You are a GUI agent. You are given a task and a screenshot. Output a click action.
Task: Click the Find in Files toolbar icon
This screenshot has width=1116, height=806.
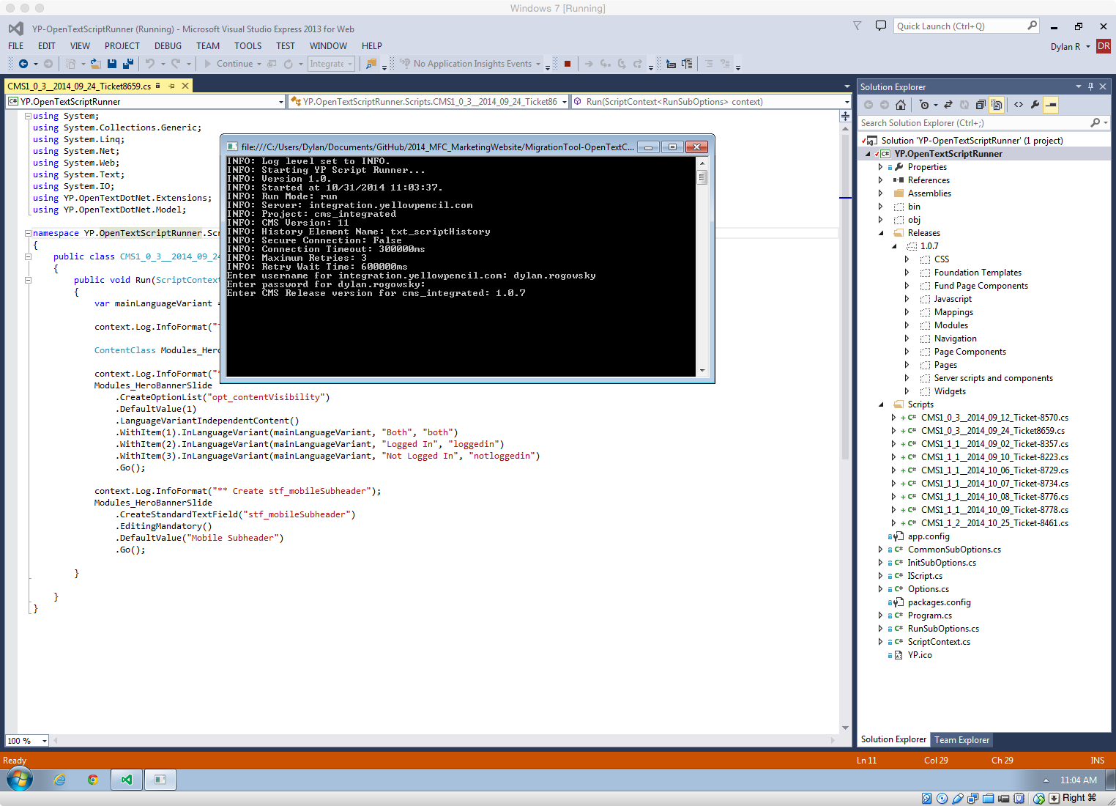pos(371,64)
